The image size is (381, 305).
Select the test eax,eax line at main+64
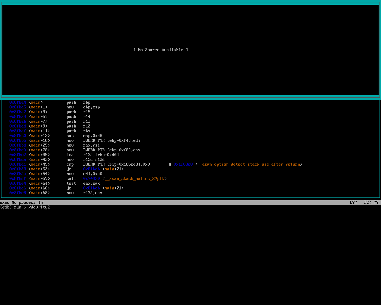click(x=83, y=183)
